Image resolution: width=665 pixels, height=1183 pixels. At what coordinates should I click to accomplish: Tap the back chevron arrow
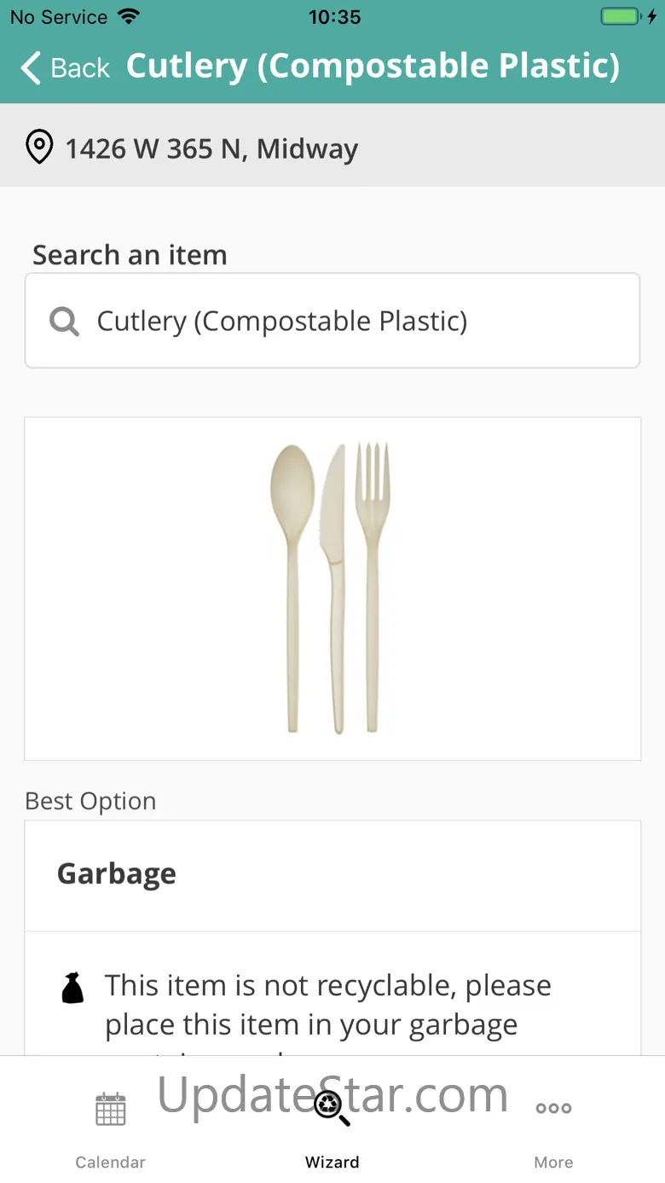tap(31, 67)
